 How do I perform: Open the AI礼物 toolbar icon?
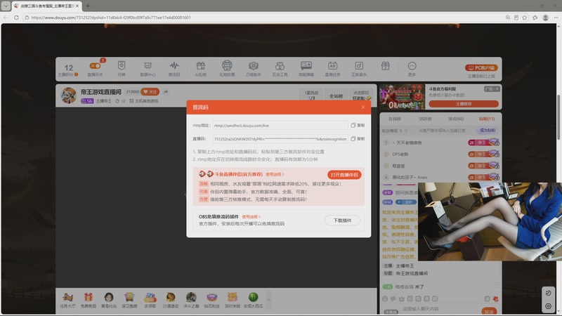[201, 68]
